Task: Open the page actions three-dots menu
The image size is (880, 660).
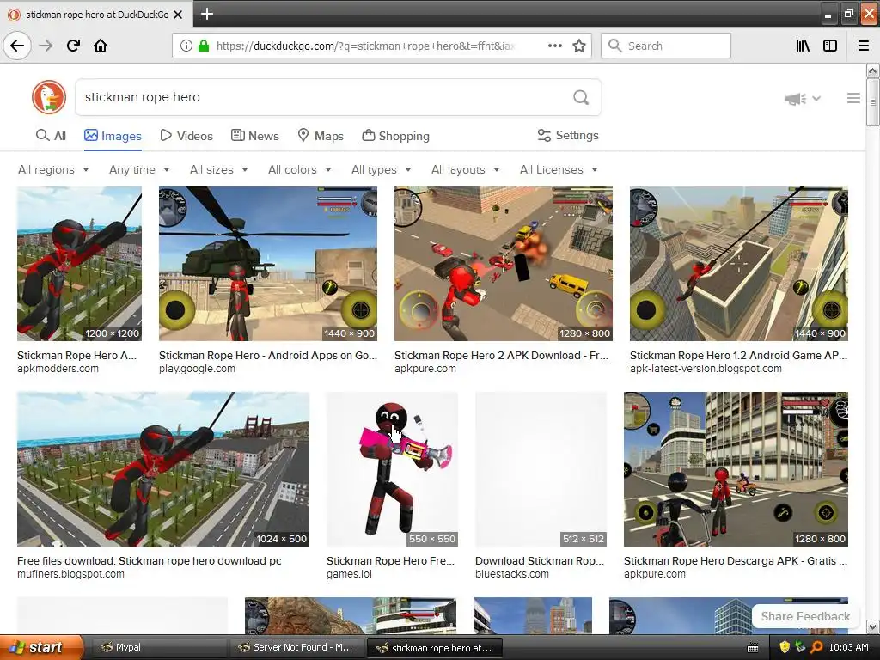Action: tap(555, 46)
